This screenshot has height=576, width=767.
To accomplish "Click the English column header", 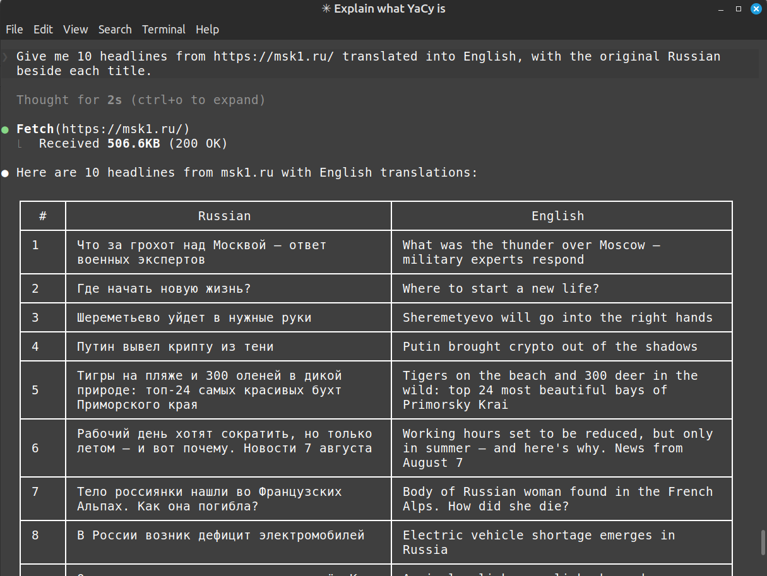I will tap(558, 216).
